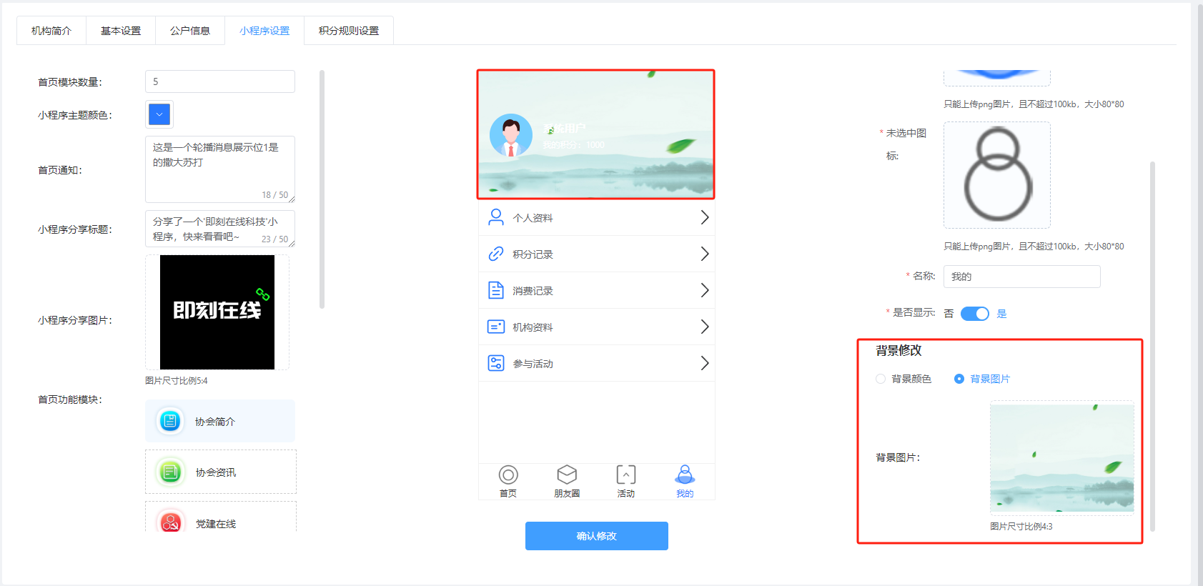Click the user avatar in preview header

coord(510,135)
